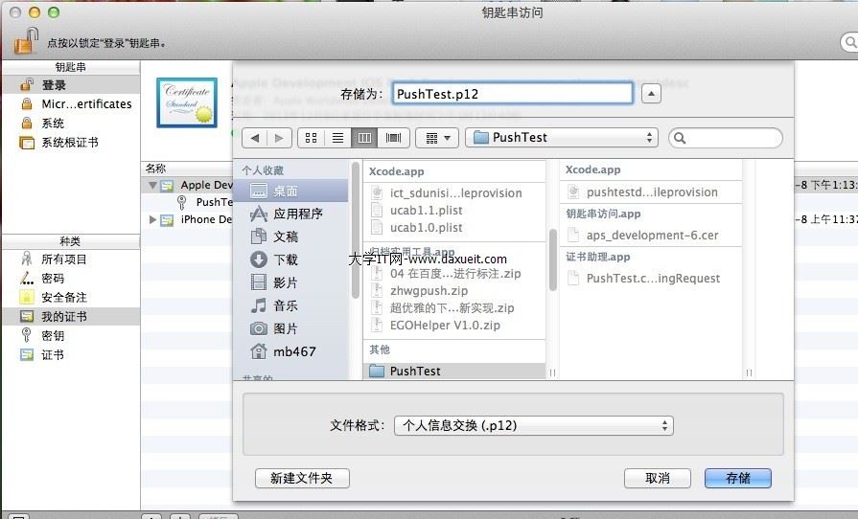This screenshot has width=858, height=519.
Task: Show 我的证书 category
Action: (x=71, y=316)
